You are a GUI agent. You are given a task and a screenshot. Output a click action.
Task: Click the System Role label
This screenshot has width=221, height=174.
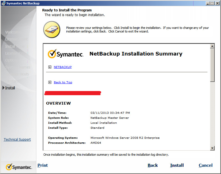click(58, 118)
